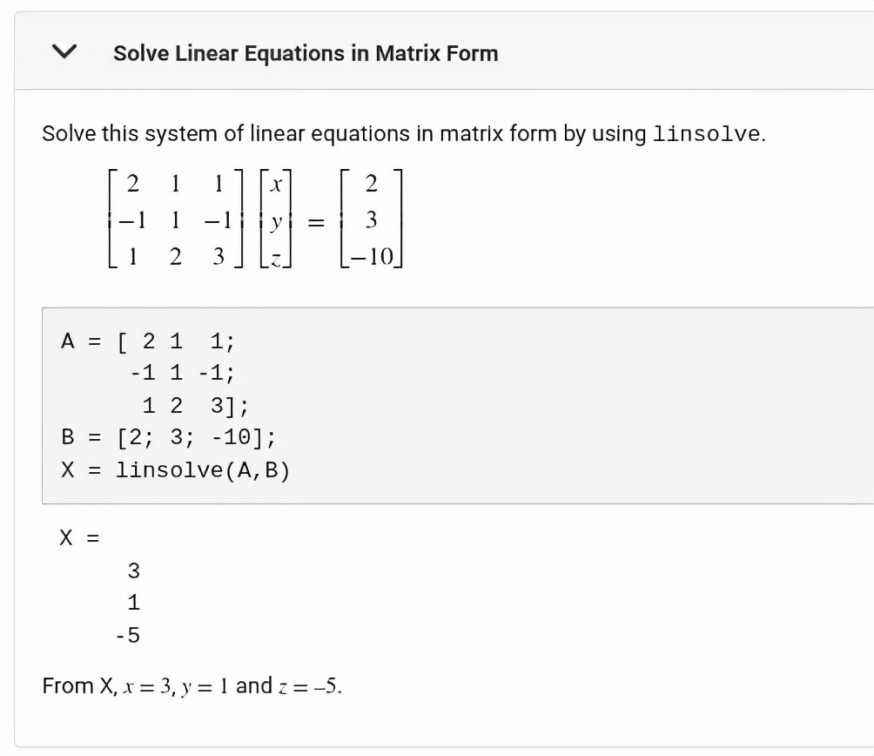Image resolution: width=874 pixels, height=756 pixels.
Task: Collapse the section using the chevron icon
Action: point(64,52)
